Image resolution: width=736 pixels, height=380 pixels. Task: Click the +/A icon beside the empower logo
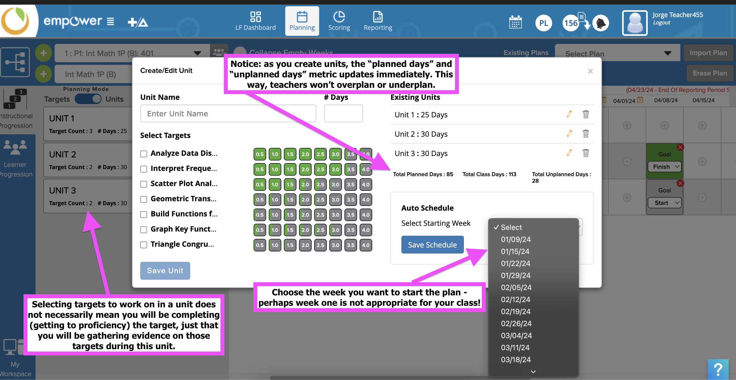(x=138, y=22)
